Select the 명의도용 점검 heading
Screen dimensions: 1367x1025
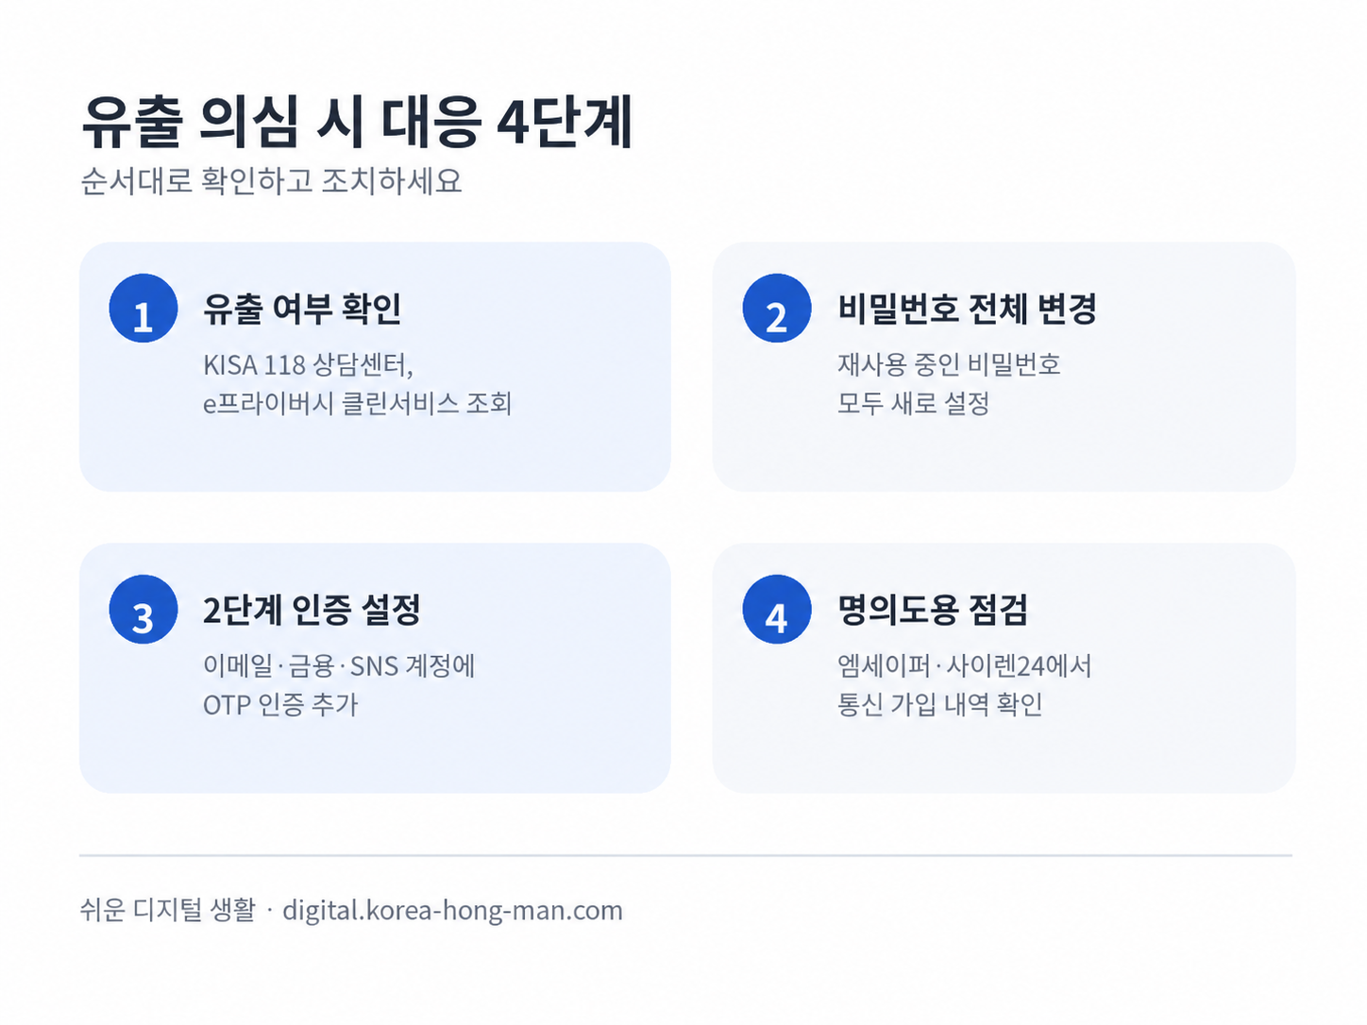click(933, 610)
